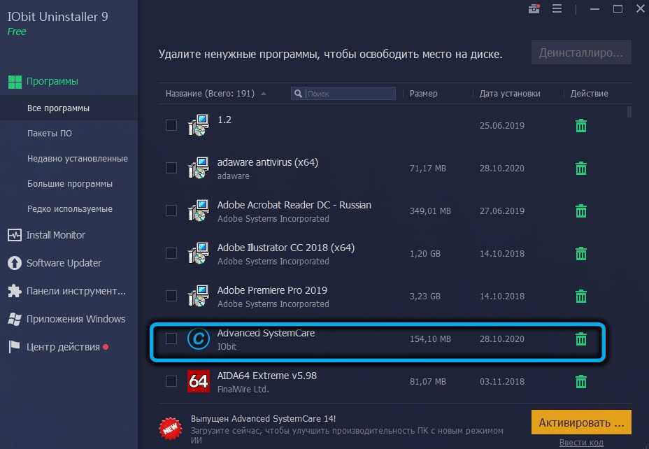Tick the Advanced SystemCare checkbox

(171, 339)
